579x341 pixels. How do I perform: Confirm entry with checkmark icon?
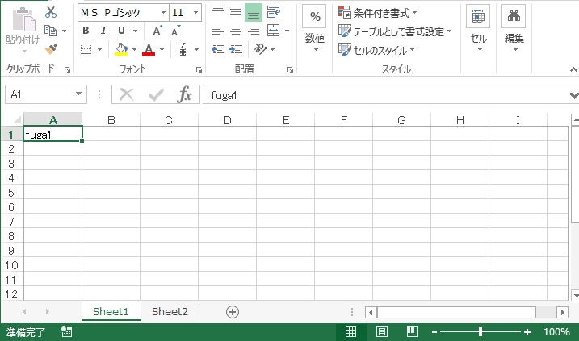click(156, 95)
